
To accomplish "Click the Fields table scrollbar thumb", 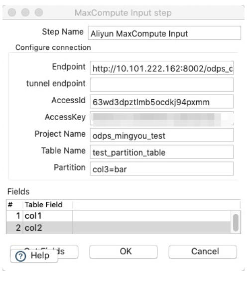I will click(236, 223).
